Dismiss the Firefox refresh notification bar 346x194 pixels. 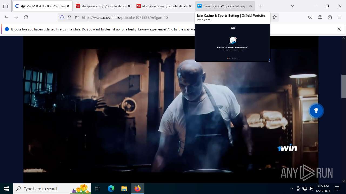[339, 29]
